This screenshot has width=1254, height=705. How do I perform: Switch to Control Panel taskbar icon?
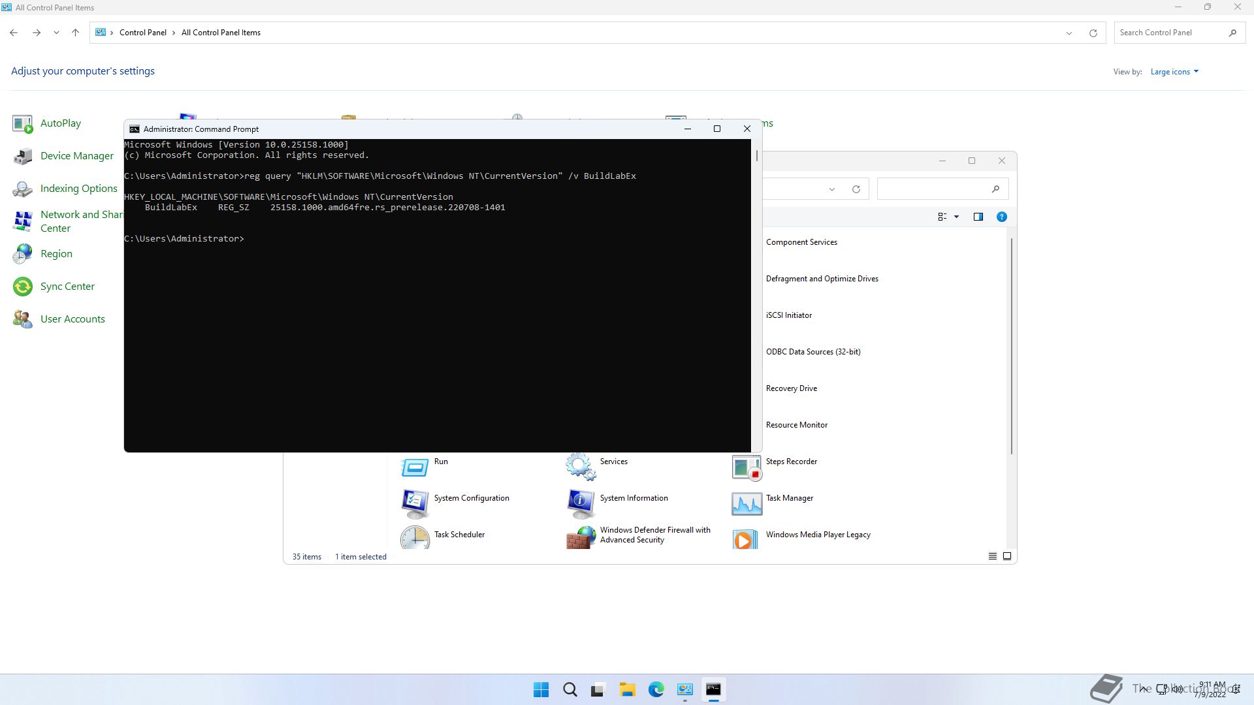pos(684,689)
